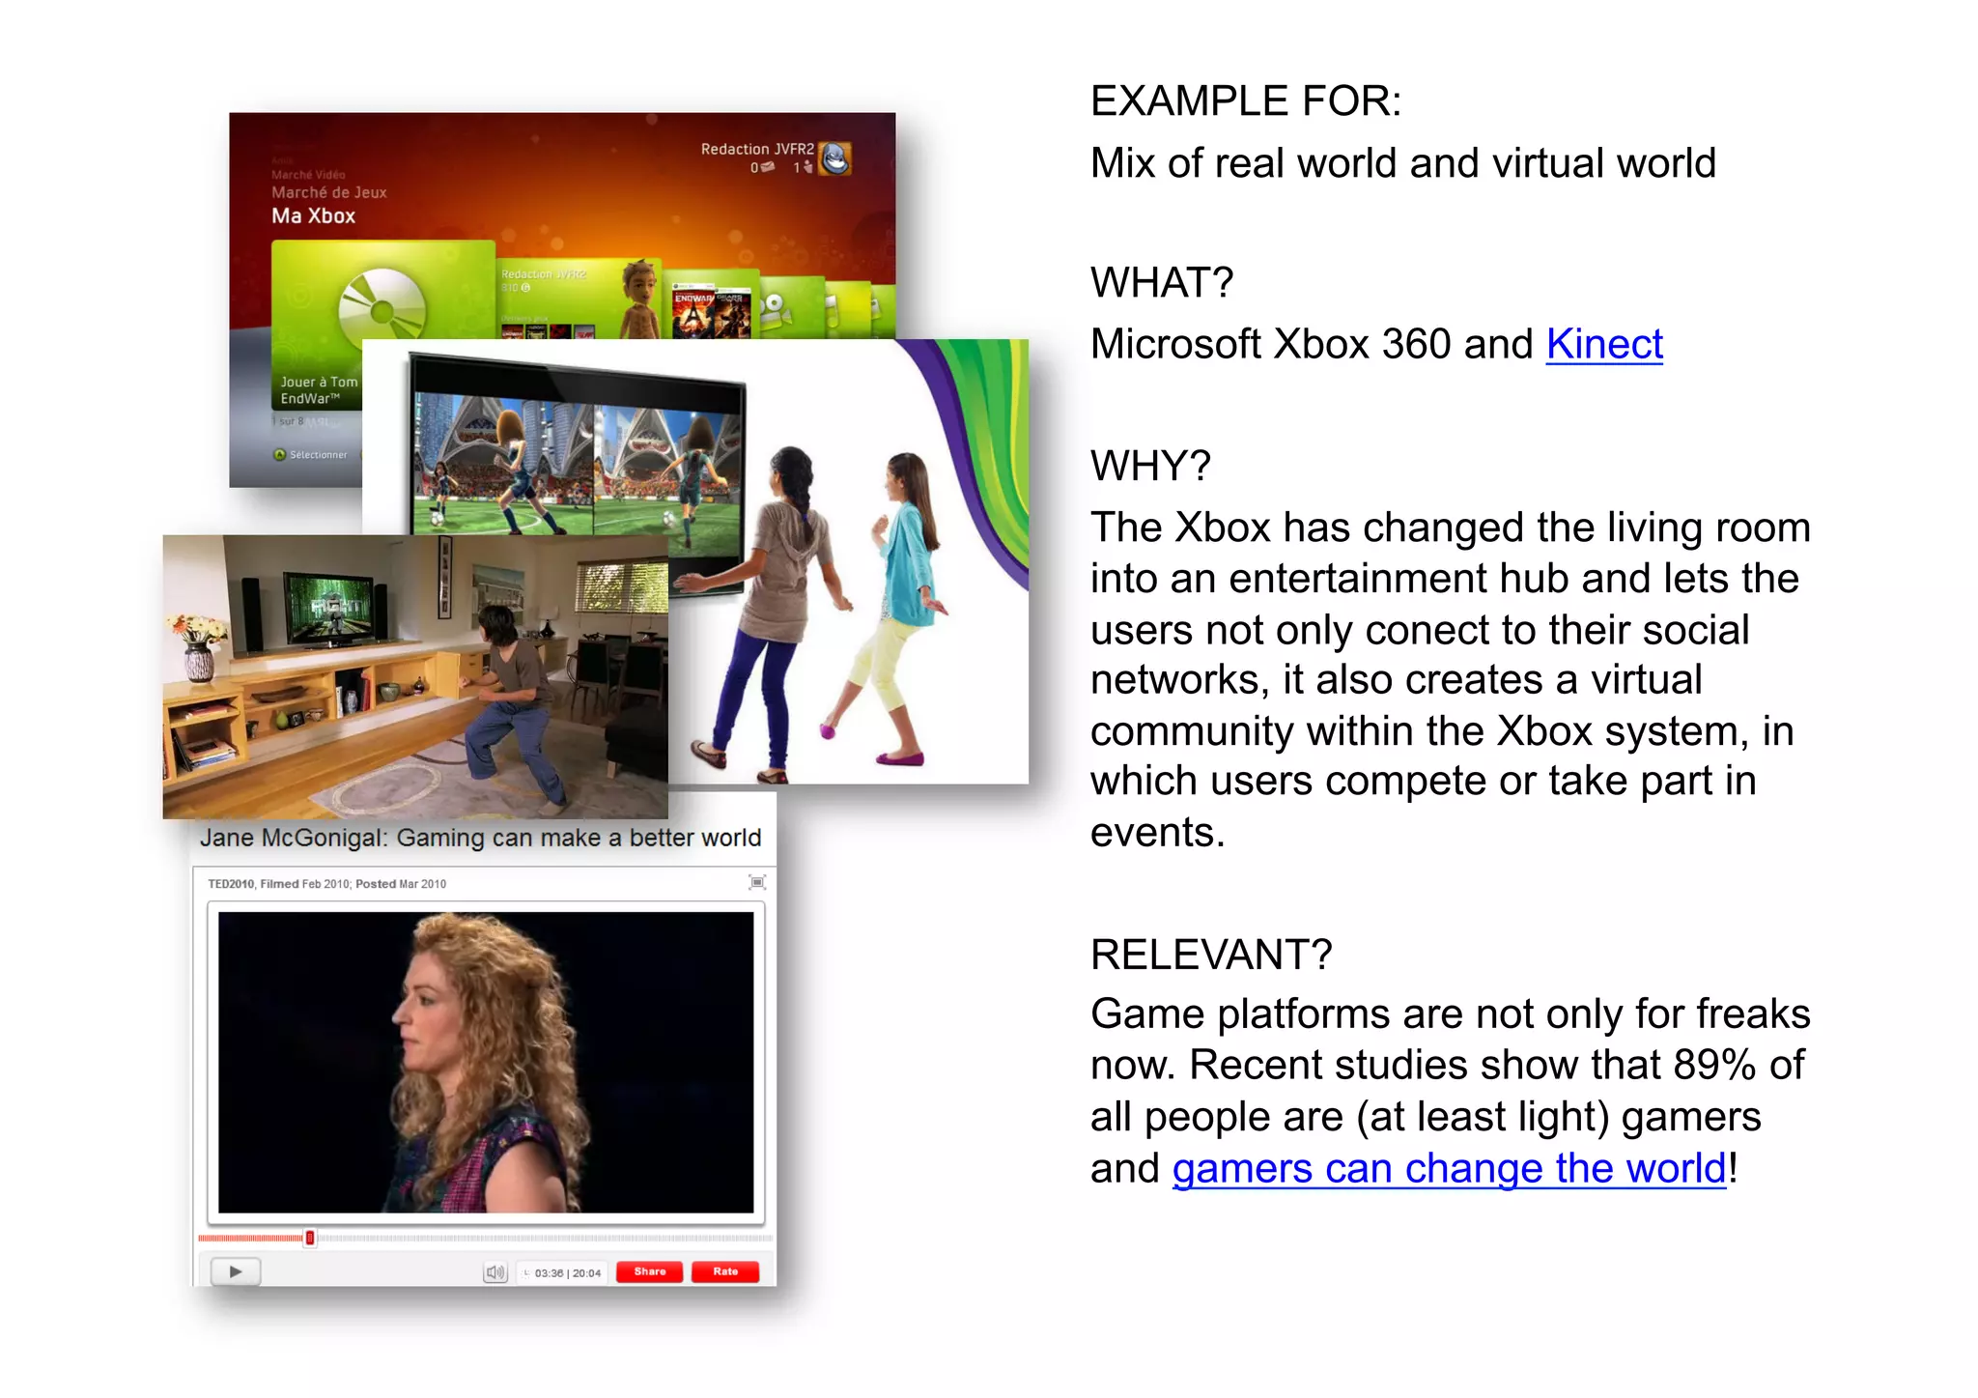
Task: Click the Redaction JVFR2 gamer avatar picture
Action: click(835, 157)
